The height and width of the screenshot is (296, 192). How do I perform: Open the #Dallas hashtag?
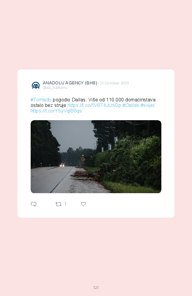point(131,105)
